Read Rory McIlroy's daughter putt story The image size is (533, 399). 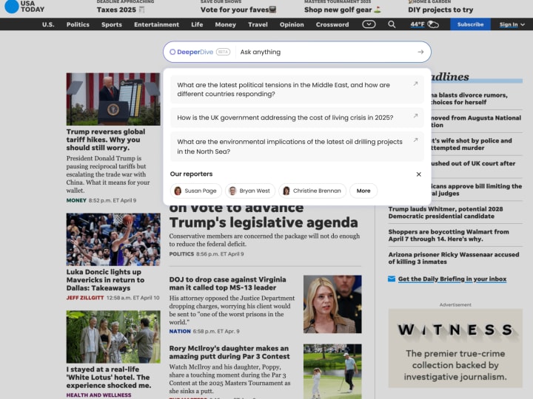229,352
